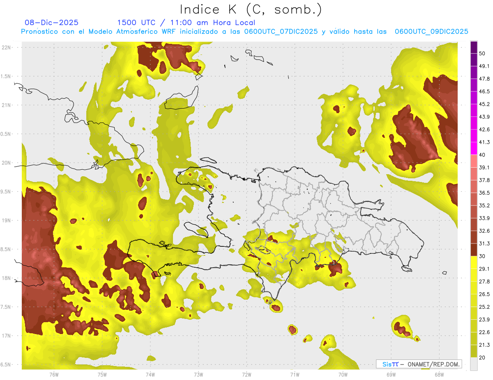Click the "39.1" color scale label
The height and width of the screenshot is (380, 493).
[484, 168]
